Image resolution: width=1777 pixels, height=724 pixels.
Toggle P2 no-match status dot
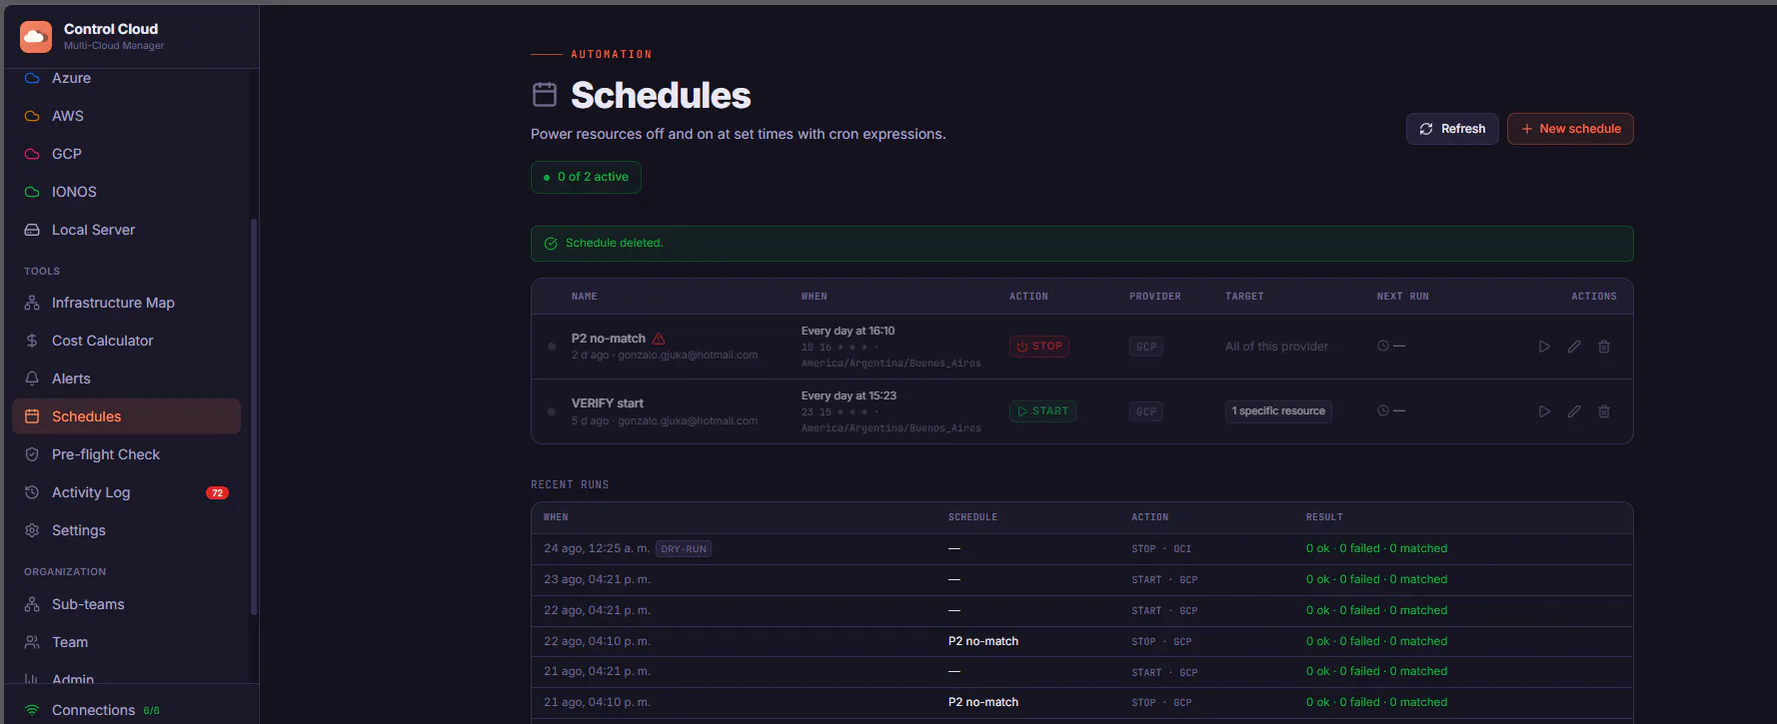[x=552, y=347]
